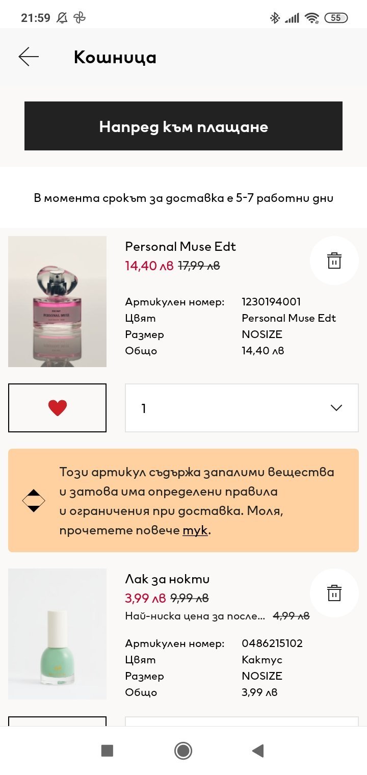Click the 'Напред към плащане' checkout button
This screenshot has width=367, height=775.
point(183,126)
